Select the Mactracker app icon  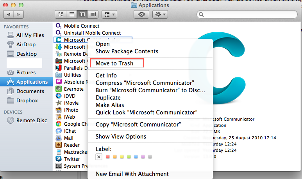[59, 152]
